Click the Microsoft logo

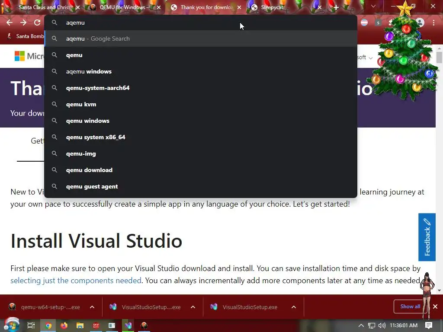coord(29,56)
